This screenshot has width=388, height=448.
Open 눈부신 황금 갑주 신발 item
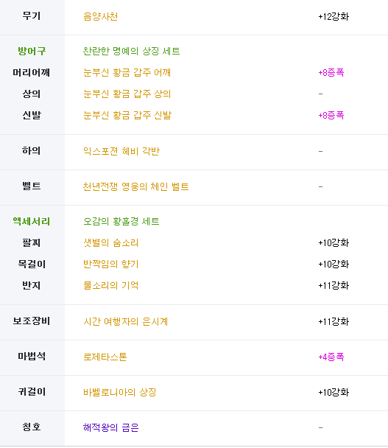127,115
